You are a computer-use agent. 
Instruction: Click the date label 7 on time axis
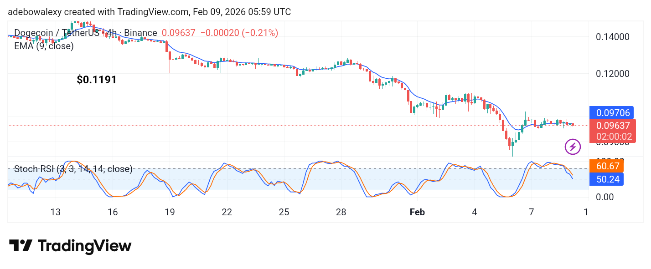click(532, 212)
